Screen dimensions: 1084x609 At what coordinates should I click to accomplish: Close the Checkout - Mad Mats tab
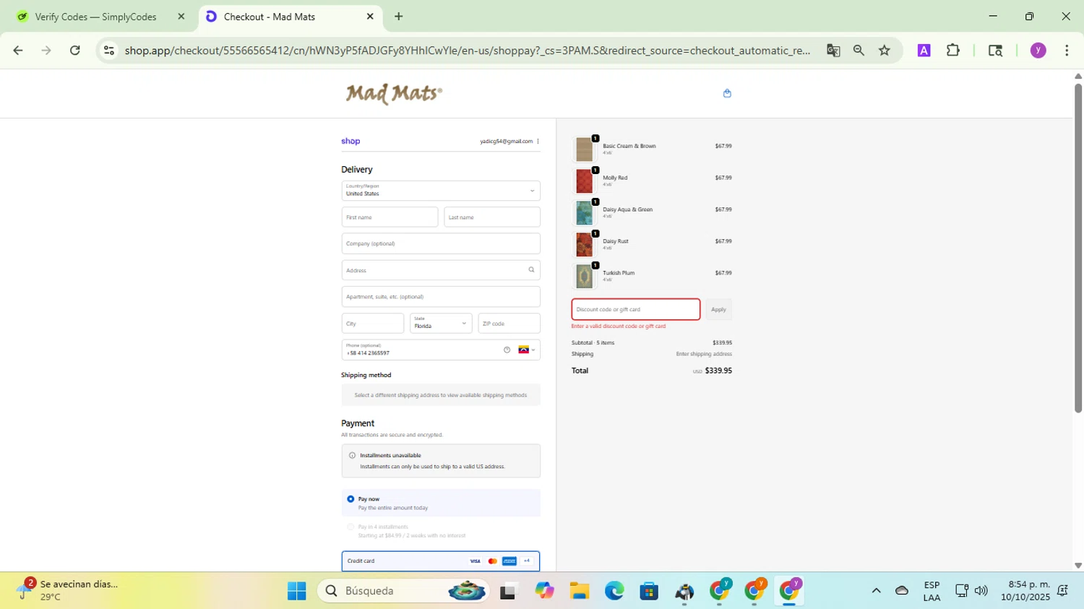click(x=370, y=17)
